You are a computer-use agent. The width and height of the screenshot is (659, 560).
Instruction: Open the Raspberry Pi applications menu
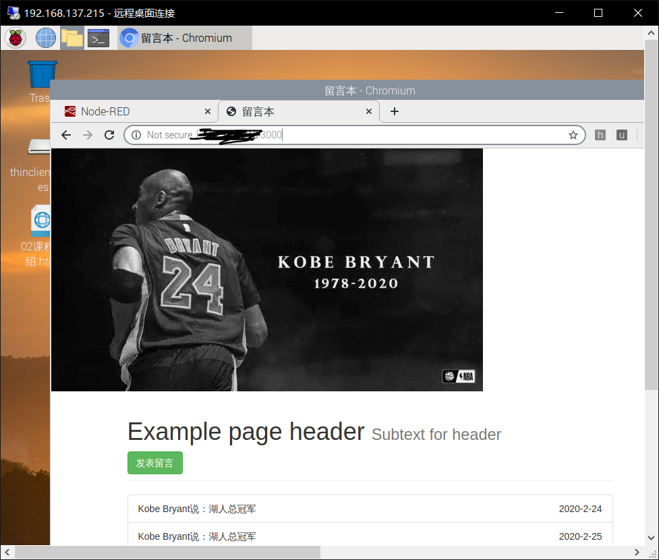16,38
